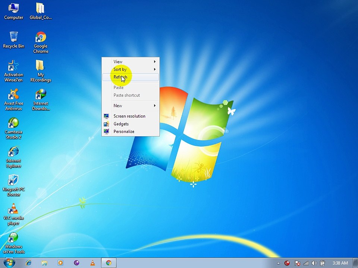Select the Kingsoft PC Doctor shortcut
The height and width of the screenshot is (268, 358).
click(13, 186)
